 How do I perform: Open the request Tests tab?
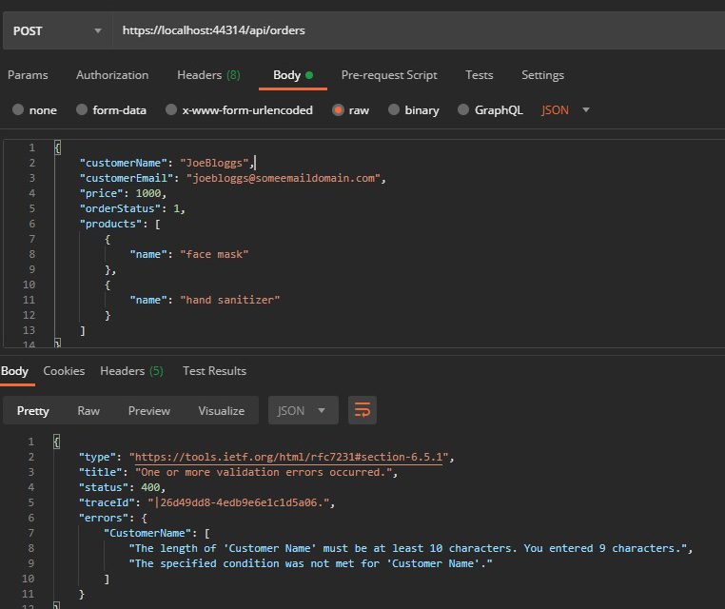[480, 75]
